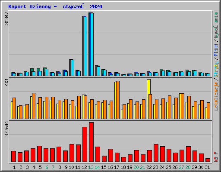
Task: Click the orange bar for day 4
Action: 34,106
